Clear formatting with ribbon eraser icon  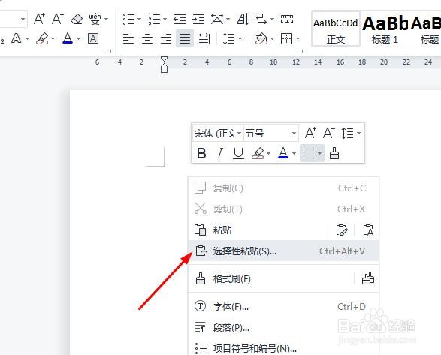click(x=77, y=19)
